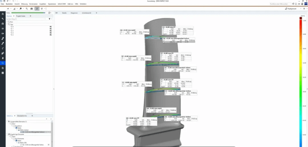Toggle visibility icon for tag 3
This screenshot has width=308, height=147.
click(x=51, y=31)
